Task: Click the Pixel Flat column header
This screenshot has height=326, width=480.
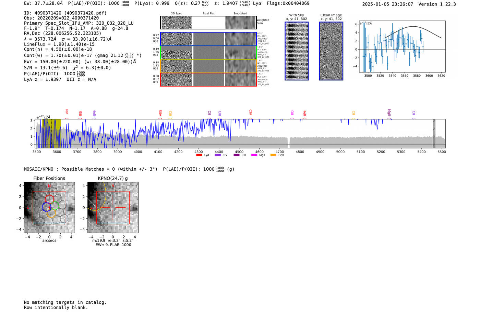Action: pos(208,14)
